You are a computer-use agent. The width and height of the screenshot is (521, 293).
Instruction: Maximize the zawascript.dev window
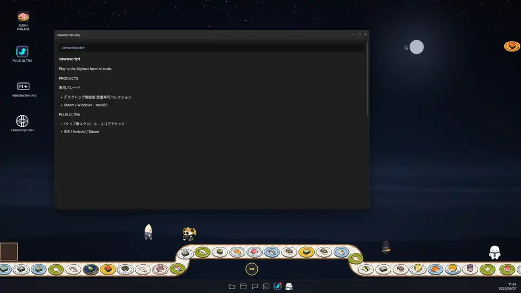(359, 35)
